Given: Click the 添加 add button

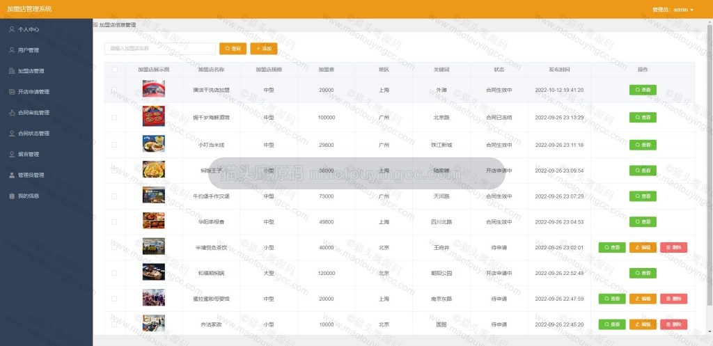Looking at the screenshot, I should coord(264,48).
